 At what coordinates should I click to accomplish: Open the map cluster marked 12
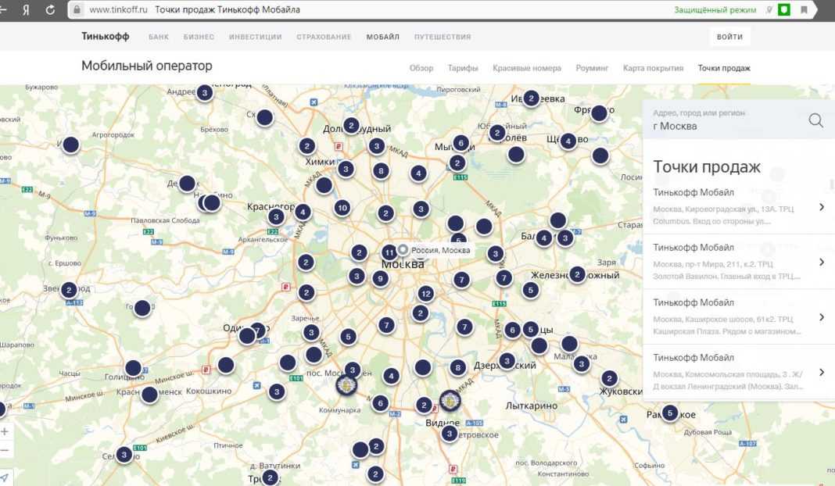click(425, 293)
